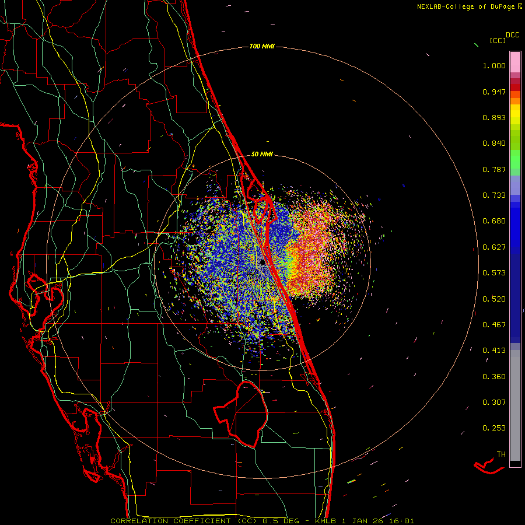The height and width of the screenshot is (525, 525).
Task: Click the 0.680 color scale value
Action: point(494,221)
